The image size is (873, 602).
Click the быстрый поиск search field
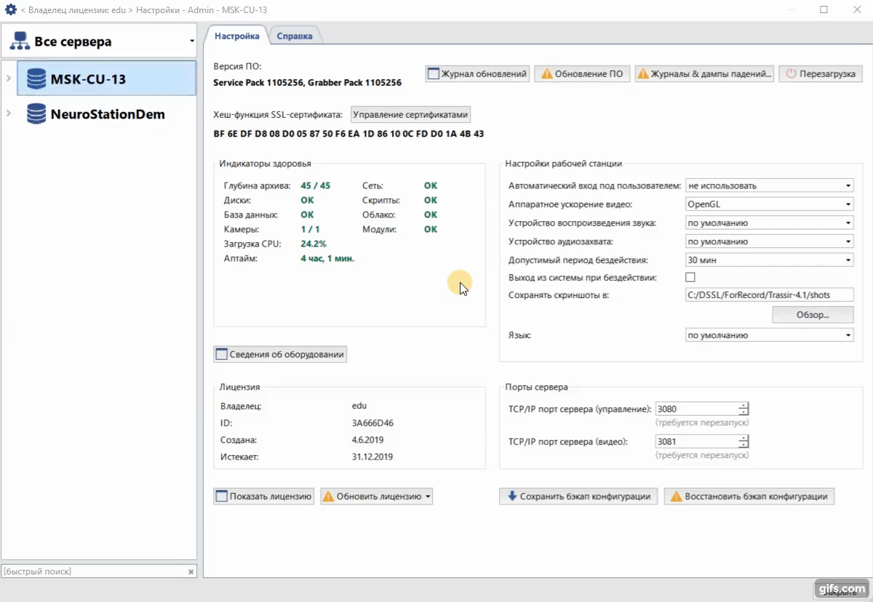coord(93,571)
